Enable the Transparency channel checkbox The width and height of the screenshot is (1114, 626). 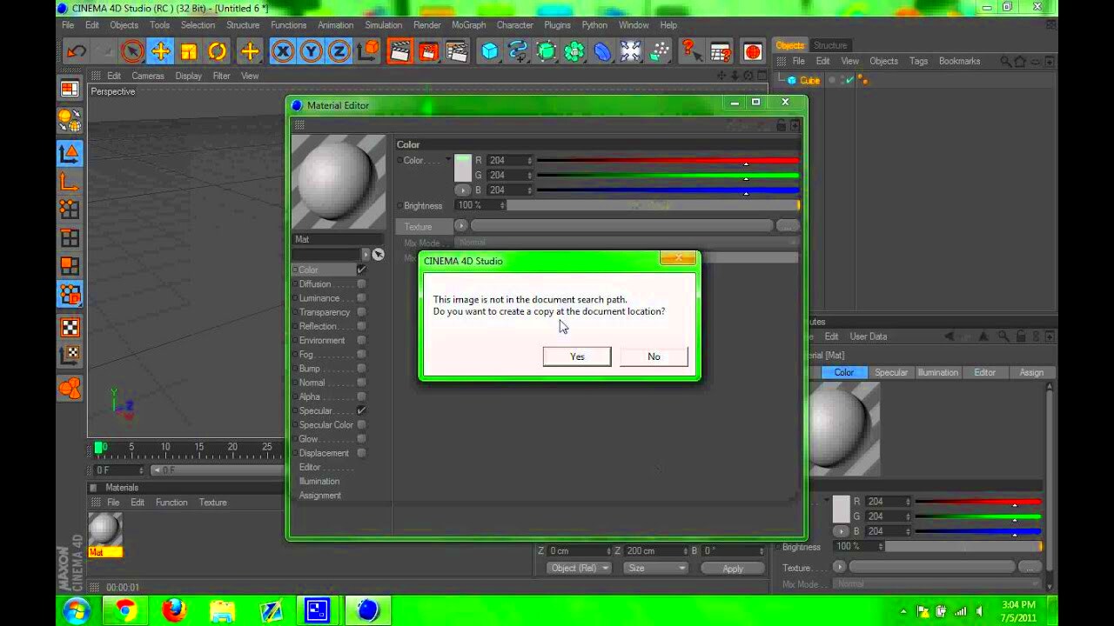[x=361, y=311]
